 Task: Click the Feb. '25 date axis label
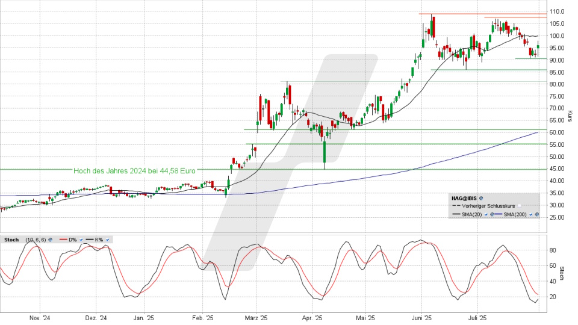click(203, 318)
